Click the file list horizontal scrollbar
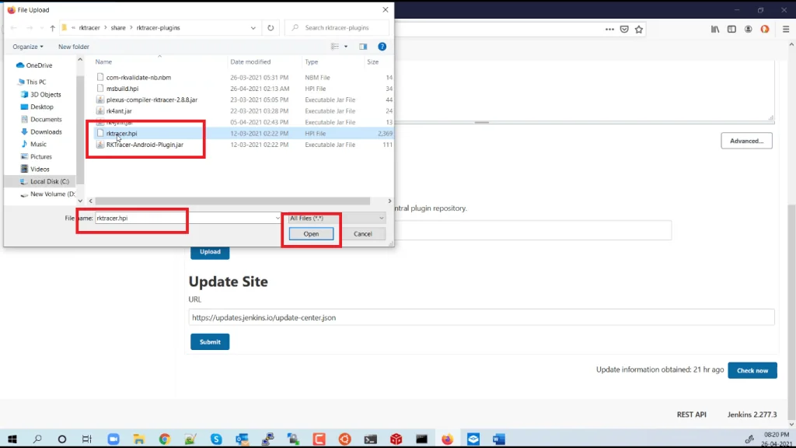This screenshot has height=448, width=796. (232, 201)
